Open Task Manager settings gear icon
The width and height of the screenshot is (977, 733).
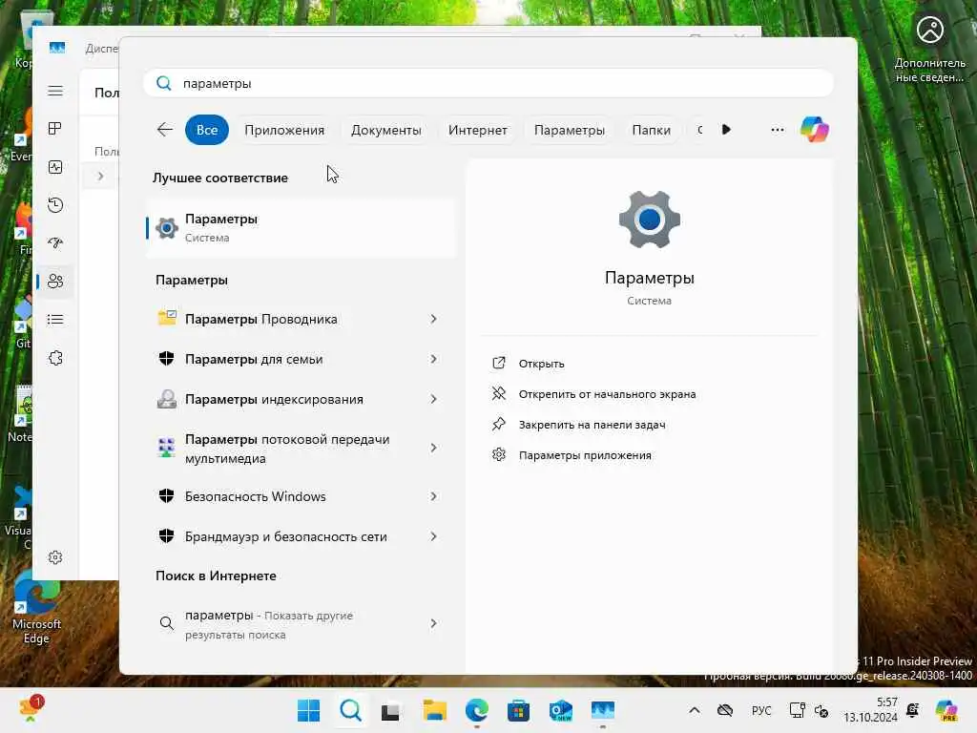point(55,557)
